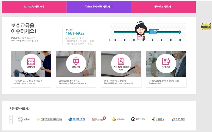Screen dimensions: 212x132
Task: Visit the 고용노동부 logo link
Action: [178, 119]
